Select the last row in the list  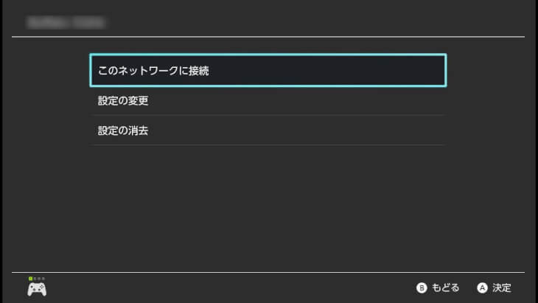coord(268,130)
